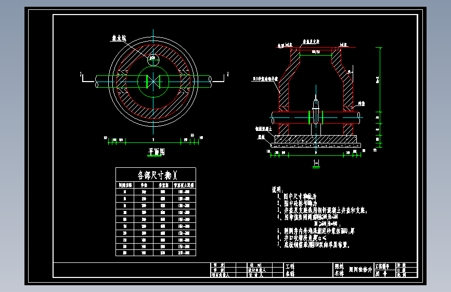Click the small sump circle in plan view

tap(153, 60)
